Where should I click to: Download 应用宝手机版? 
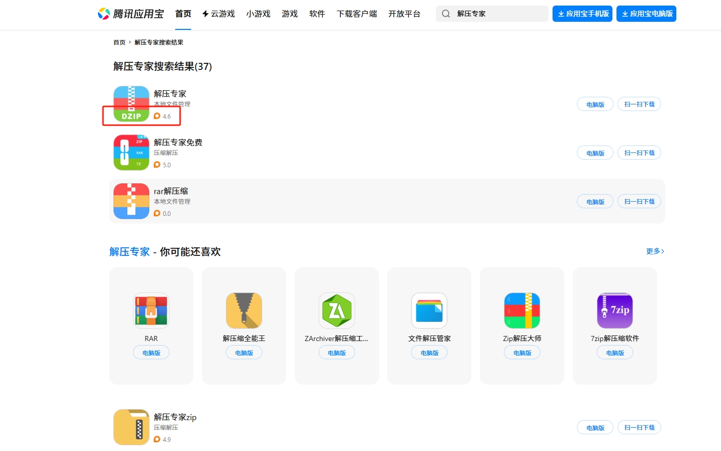582,14
